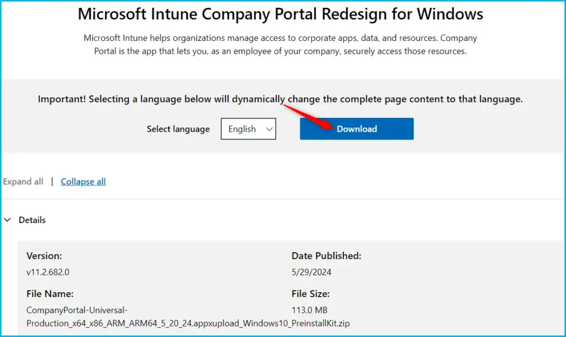Collapse the Details section chevron
Viewport: 566px width, 337px height.
click(x=8, y=220)
